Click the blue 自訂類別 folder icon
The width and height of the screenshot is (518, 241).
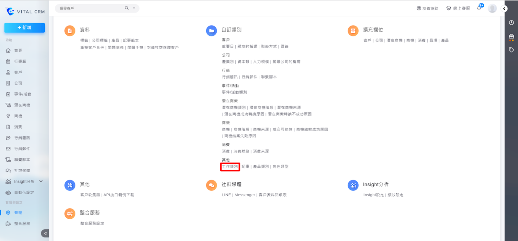[x=211, y=31]
